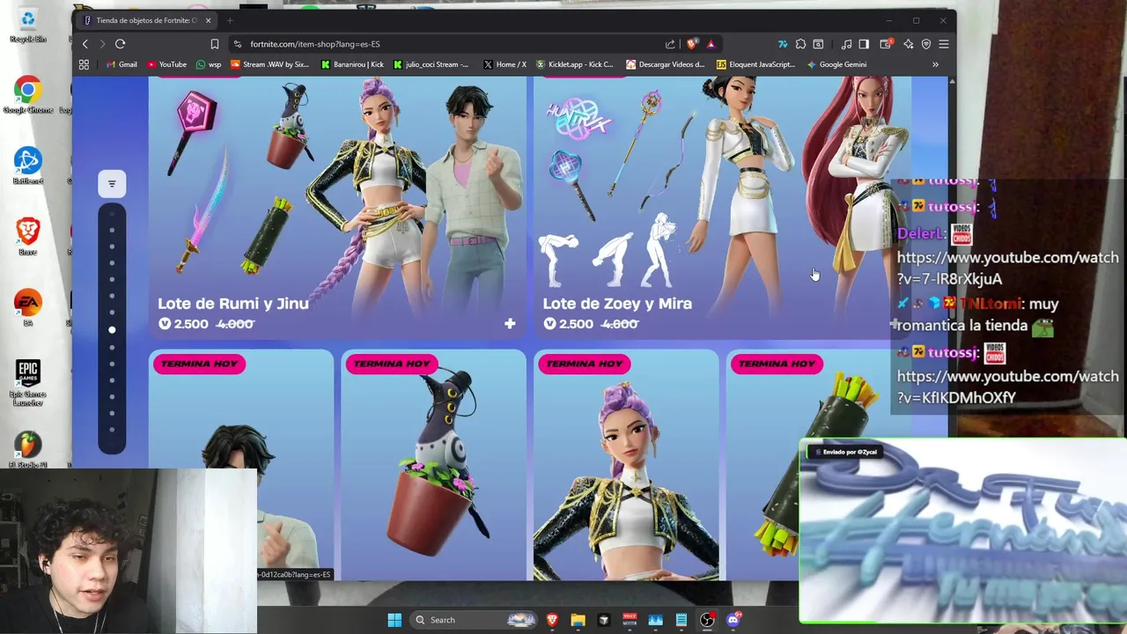This screenshot has width=1127, height=634.
Task: Open DelerL's YouTube link in chat
Action: click(1007, 268)
